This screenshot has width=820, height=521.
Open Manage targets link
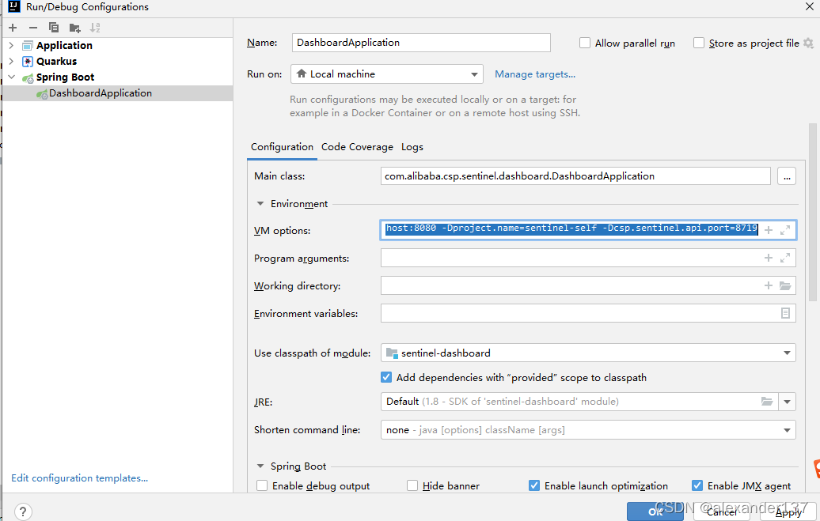coord(535,74)
